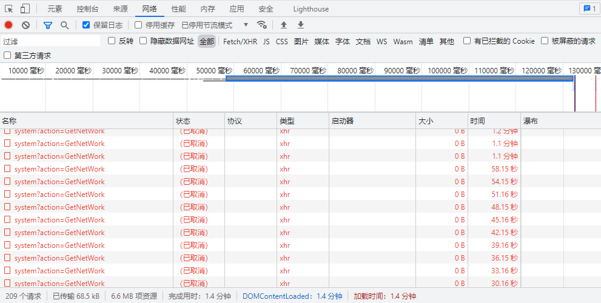Select the GetNetWork request taking 51.16 秒
Image resolution: width=601 pixels, height=303 pixels.
(x=59, y=194)
